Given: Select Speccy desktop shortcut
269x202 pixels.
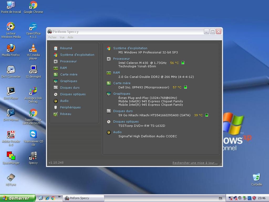Looking at the screenshot, I should click(33, 158).
